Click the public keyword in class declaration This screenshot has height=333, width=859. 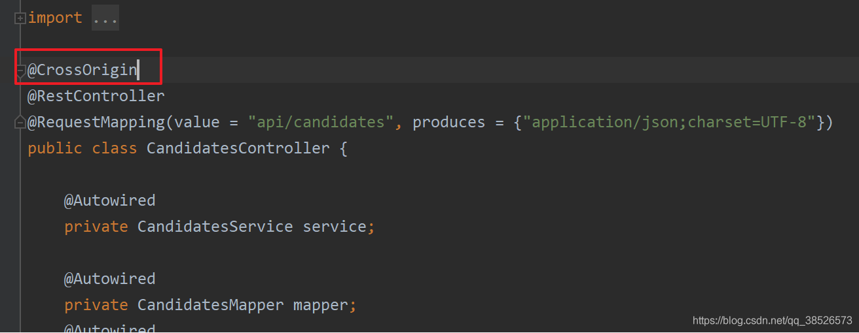[55, 148]
